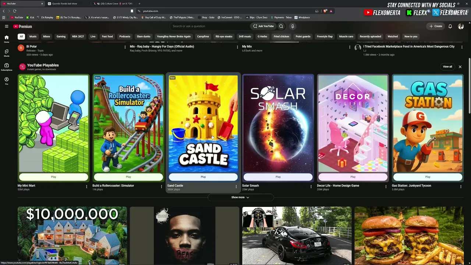Select the Drill music chip
471x265 pixels.
point(245,36)
